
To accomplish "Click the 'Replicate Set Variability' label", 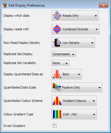I will click(x=20, y=63).
